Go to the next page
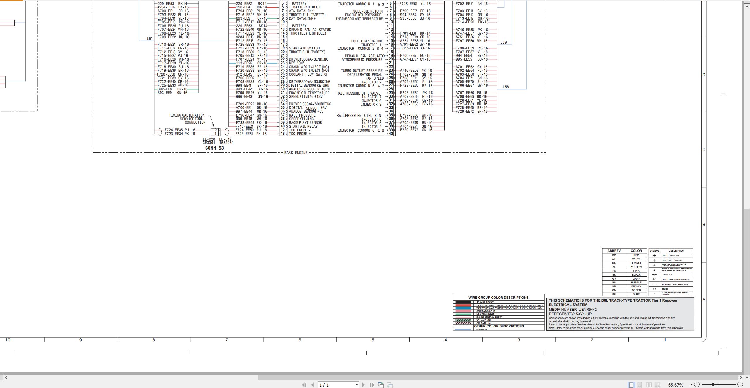Viewport: 750px width, 388px height. coord(364,385)
